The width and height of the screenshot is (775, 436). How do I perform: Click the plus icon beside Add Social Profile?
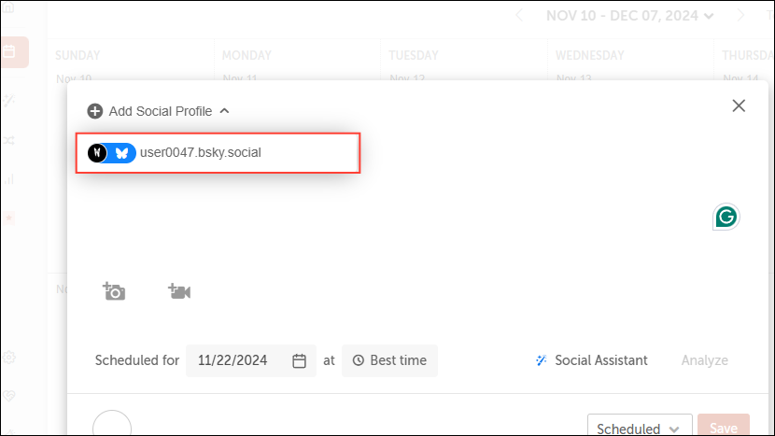point(95,111)
